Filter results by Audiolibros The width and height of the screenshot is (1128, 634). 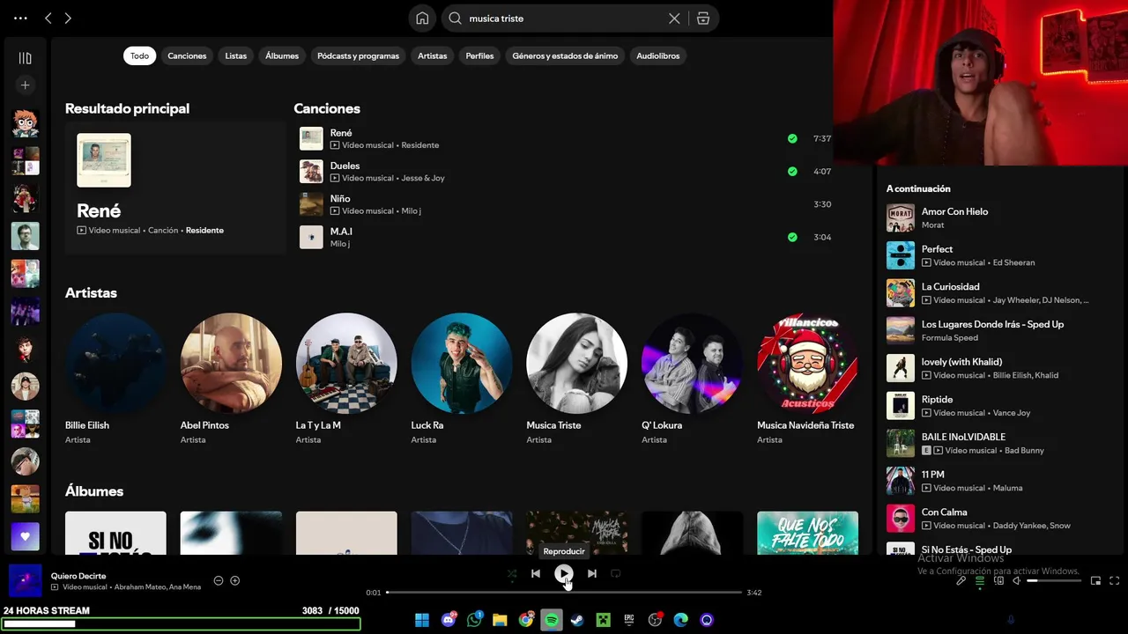click(x=658, y=55)
